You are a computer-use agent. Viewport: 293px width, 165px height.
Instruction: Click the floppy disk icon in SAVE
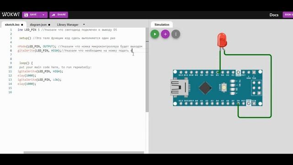tap(26, 15)
